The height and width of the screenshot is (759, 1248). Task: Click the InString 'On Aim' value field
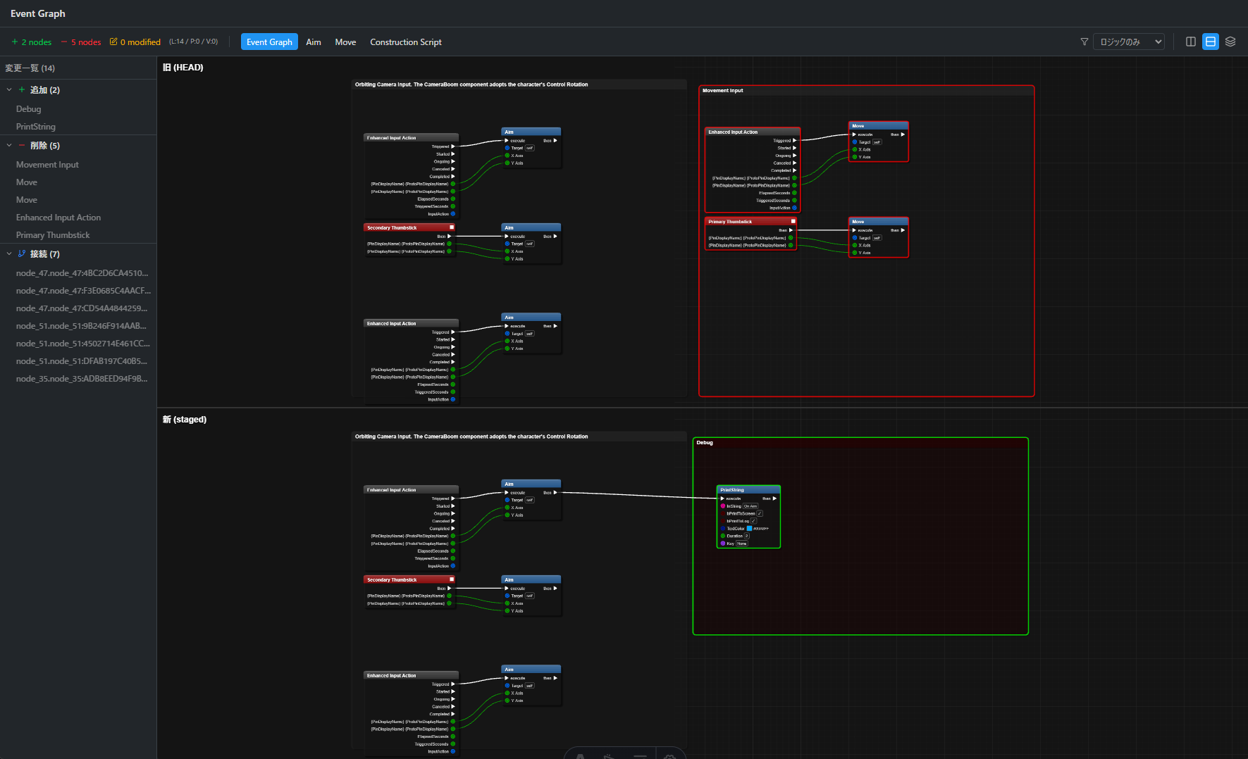click(750, 506)
